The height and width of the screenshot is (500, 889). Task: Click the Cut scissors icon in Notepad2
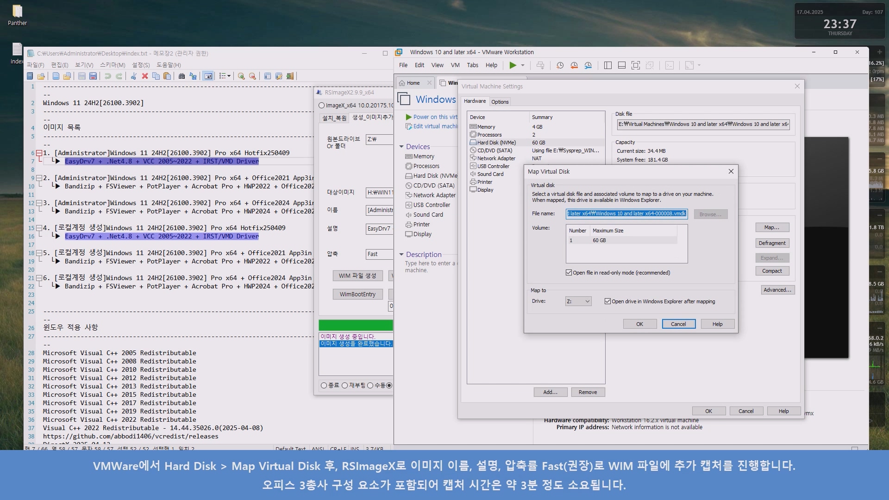[x=134, y=76]
